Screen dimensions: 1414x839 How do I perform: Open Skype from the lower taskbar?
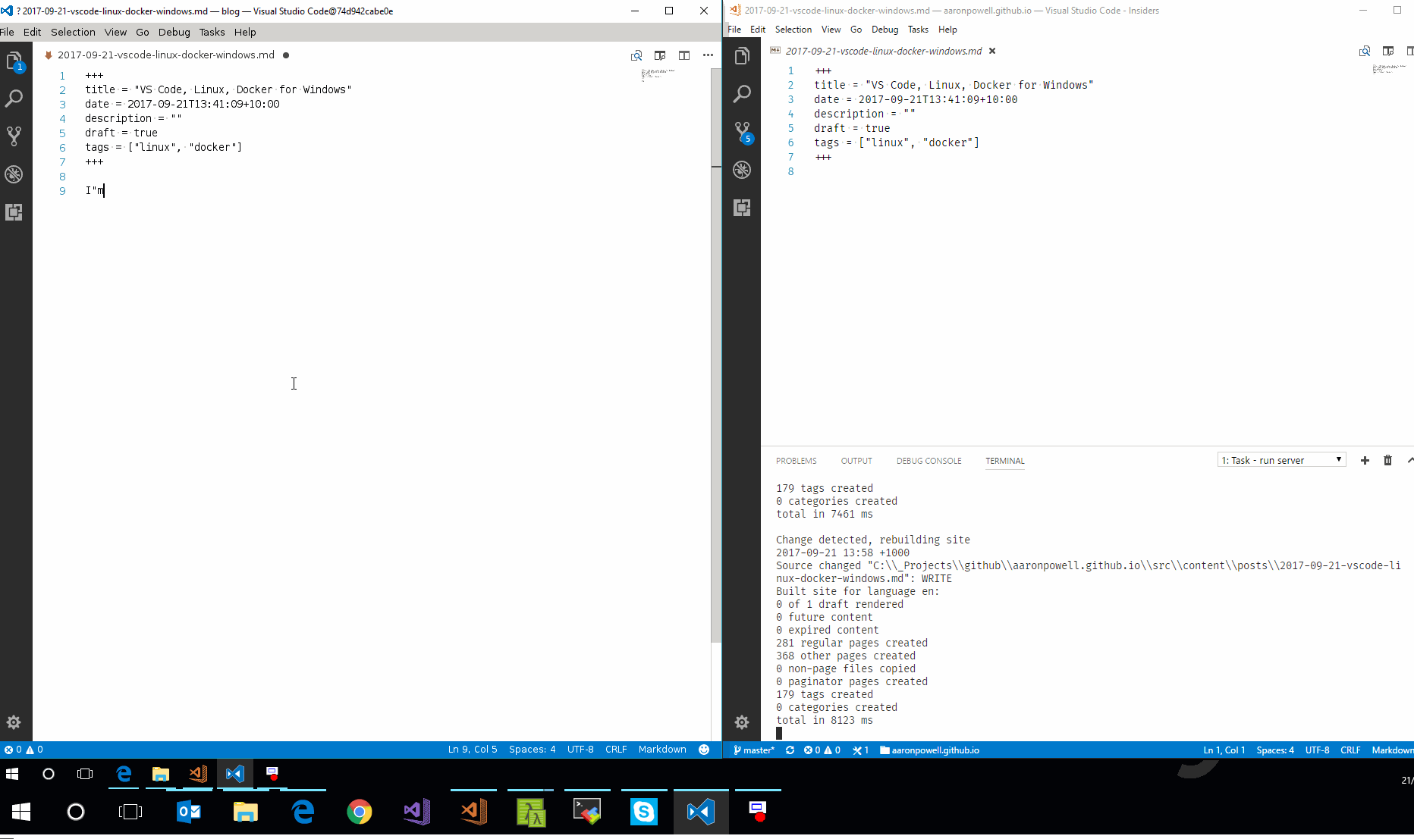click(x=644, y=812)
